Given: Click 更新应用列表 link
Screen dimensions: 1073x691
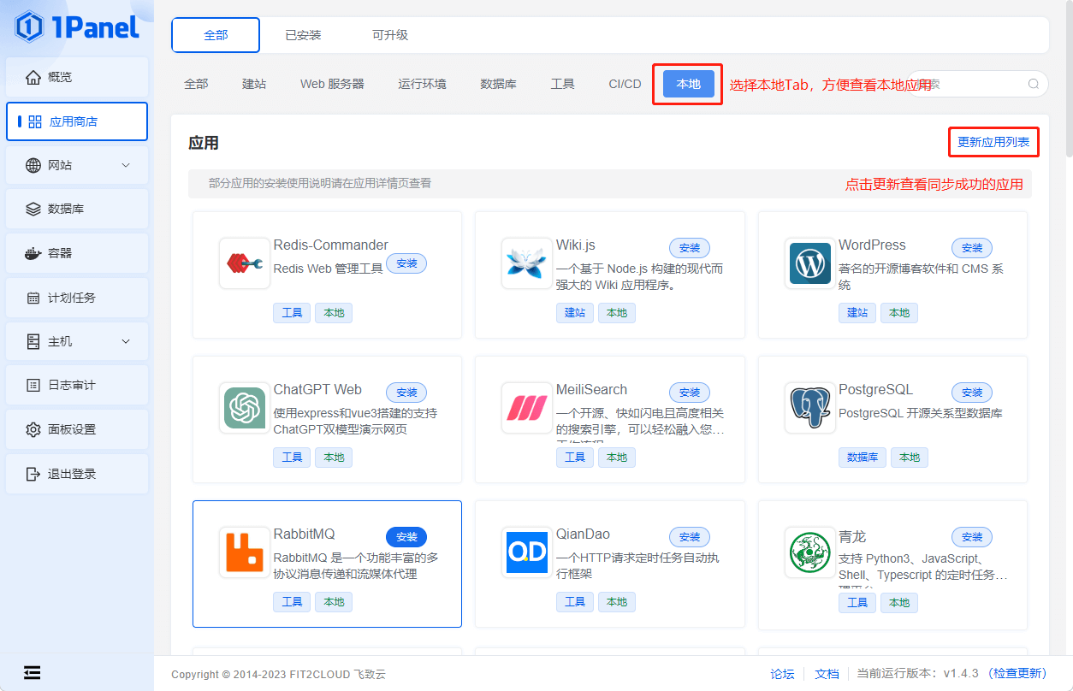Looking at the screenshot, I should tap(993, 142).
